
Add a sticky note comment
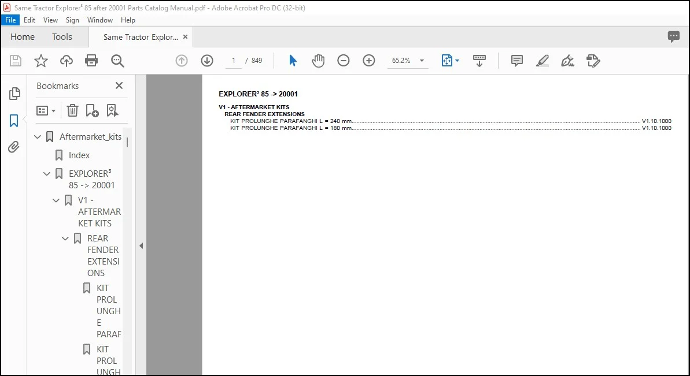pos(516,61)
